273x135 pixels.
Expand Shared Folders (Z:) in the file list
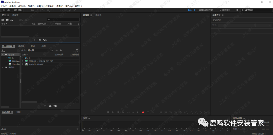point(23,64)
